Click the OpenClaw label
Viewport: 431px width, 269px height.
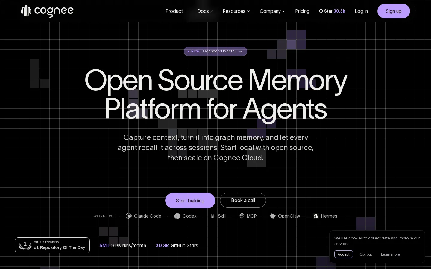point(289,216)
